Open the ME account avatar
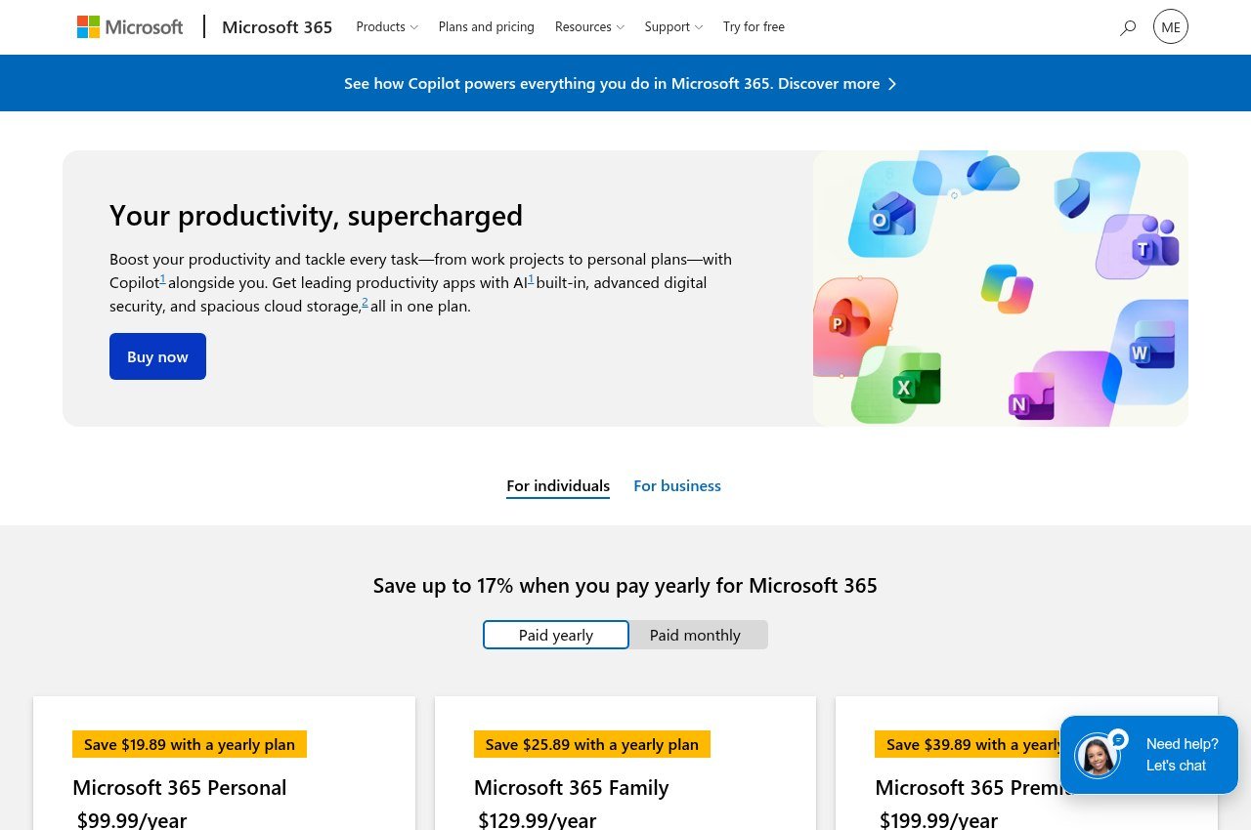Image resolution: width=1251 pixels, height=830 pixels. click(x=1171, y=27)
